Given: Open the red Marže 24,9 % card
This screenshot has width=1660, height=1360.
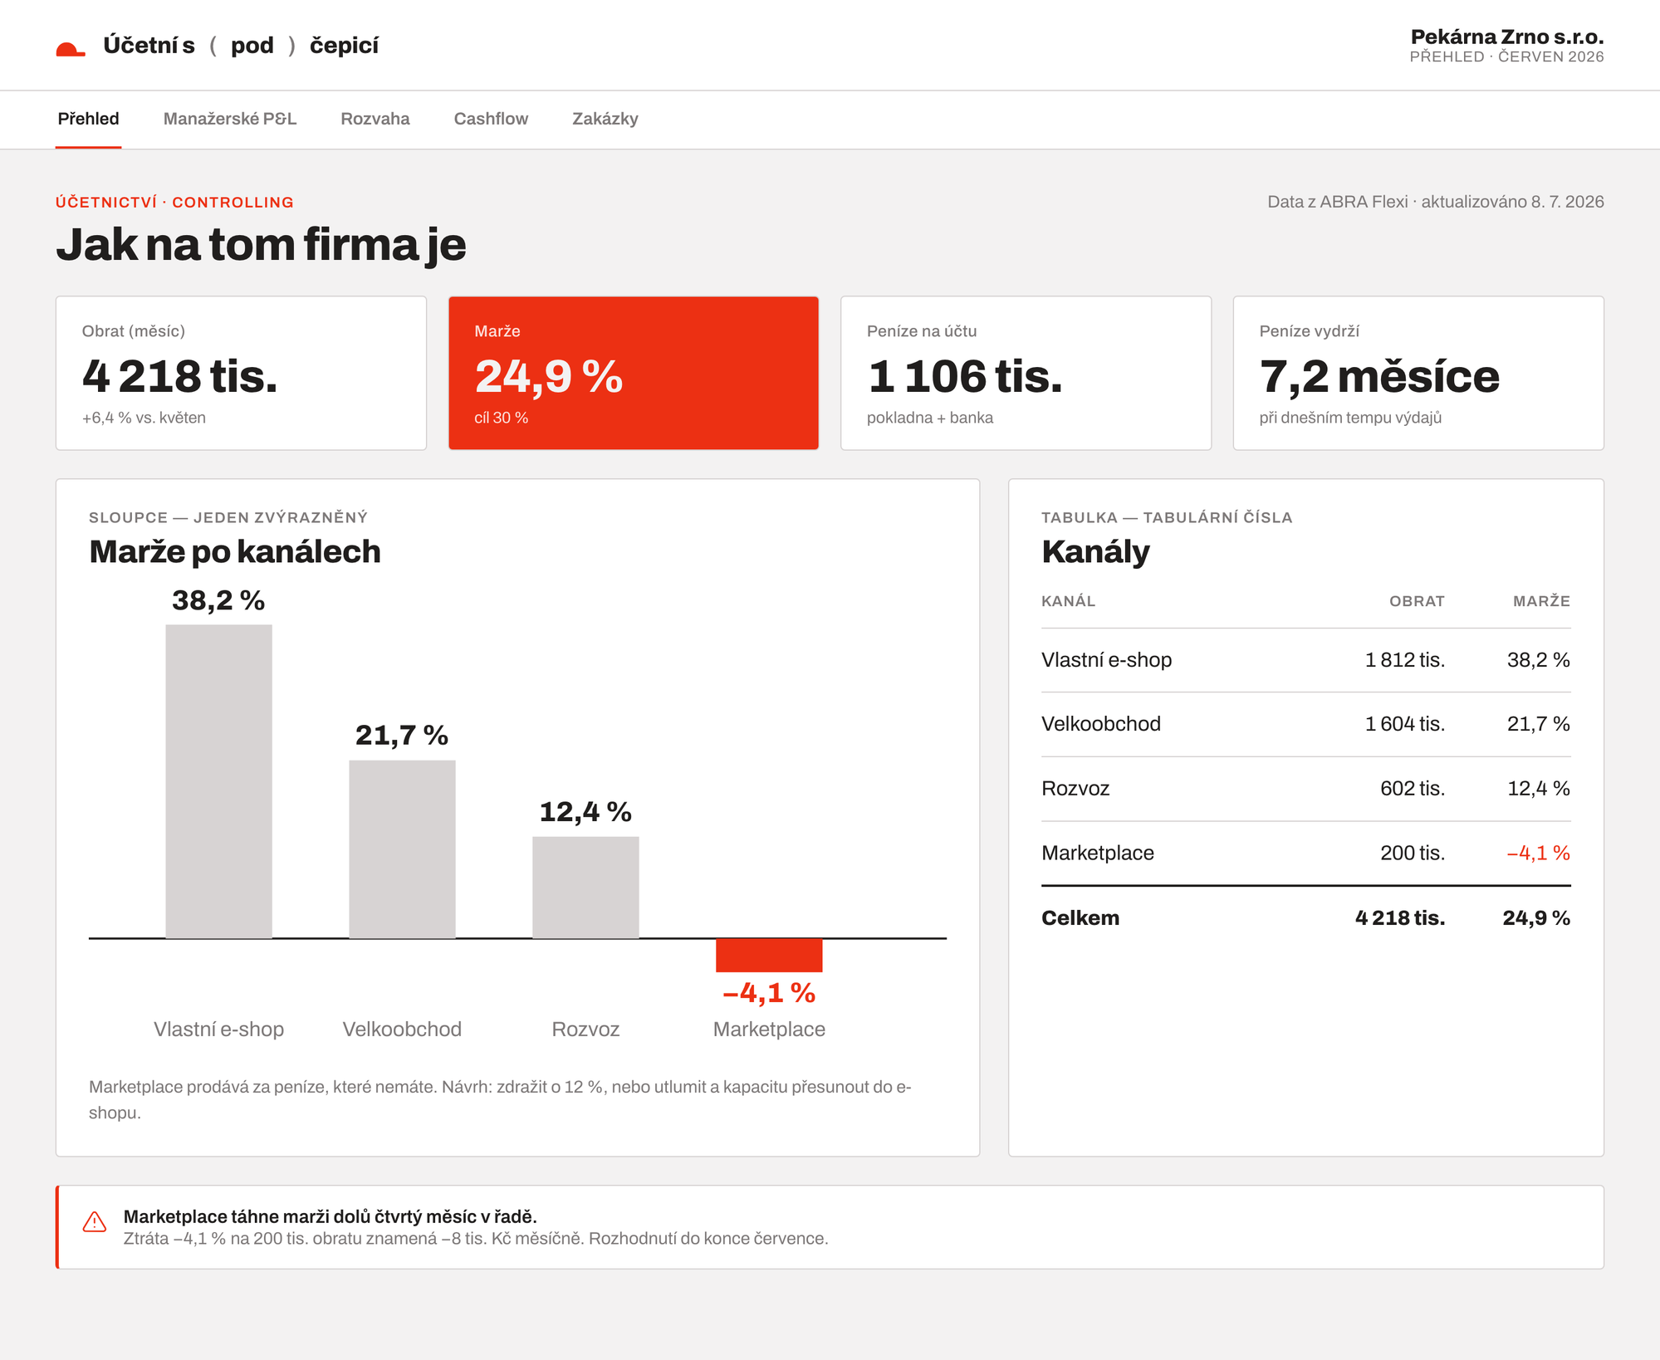Looking at the screenshot, I should tap(634, 373).
